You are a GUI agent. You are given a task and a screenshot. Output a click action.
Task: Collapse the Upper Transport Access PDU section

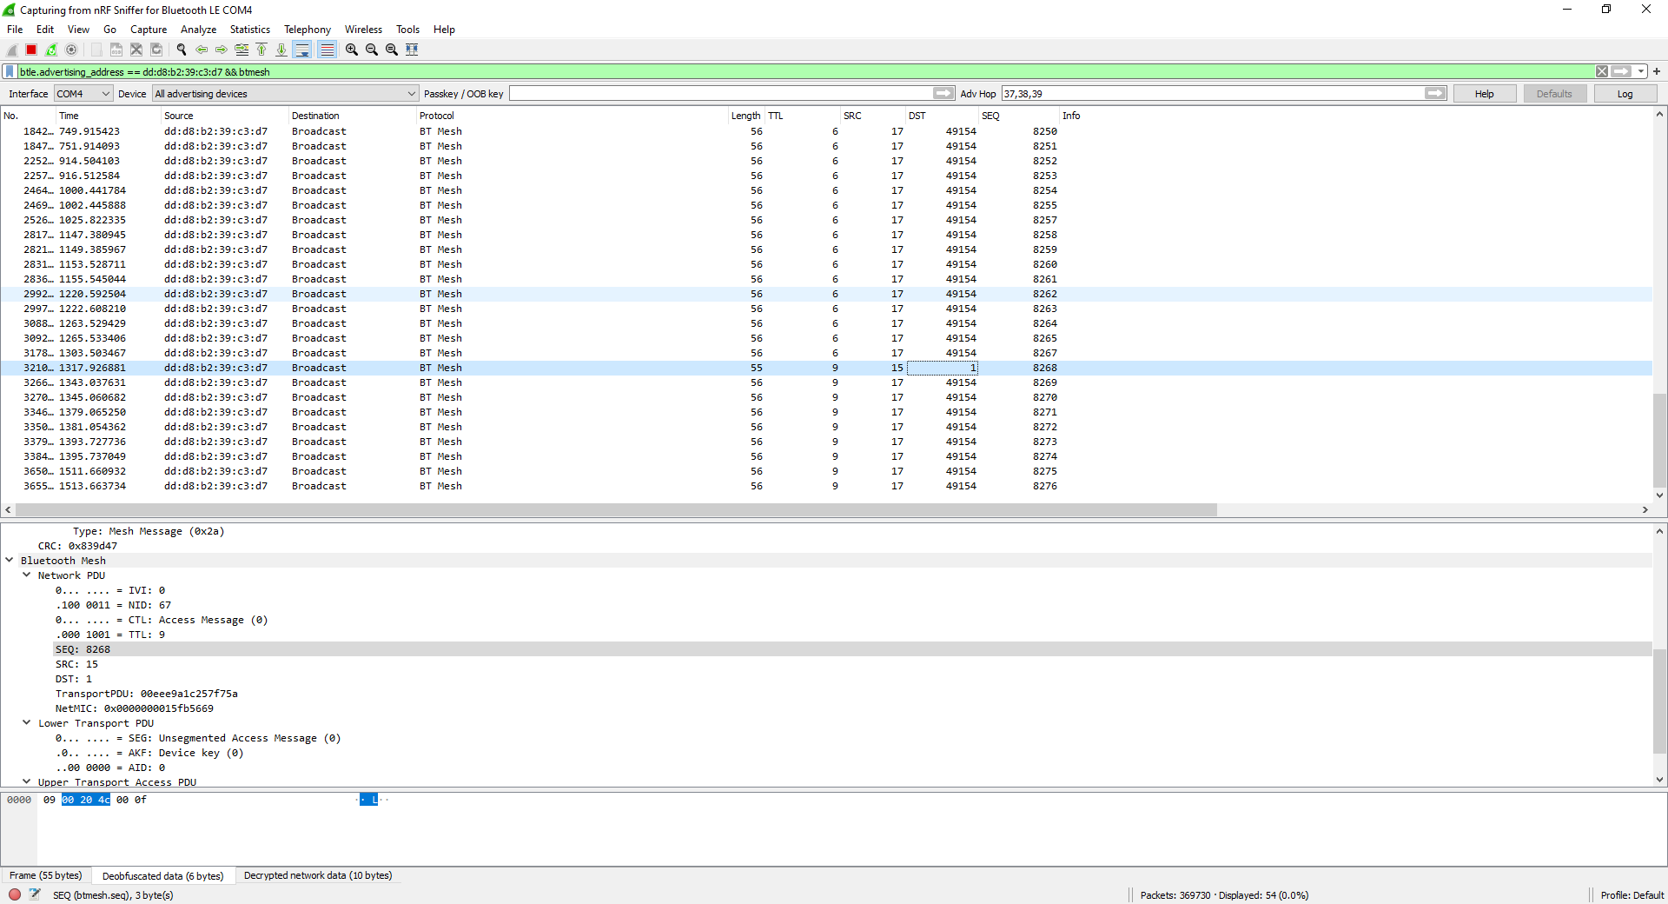[x=27, y=781]
